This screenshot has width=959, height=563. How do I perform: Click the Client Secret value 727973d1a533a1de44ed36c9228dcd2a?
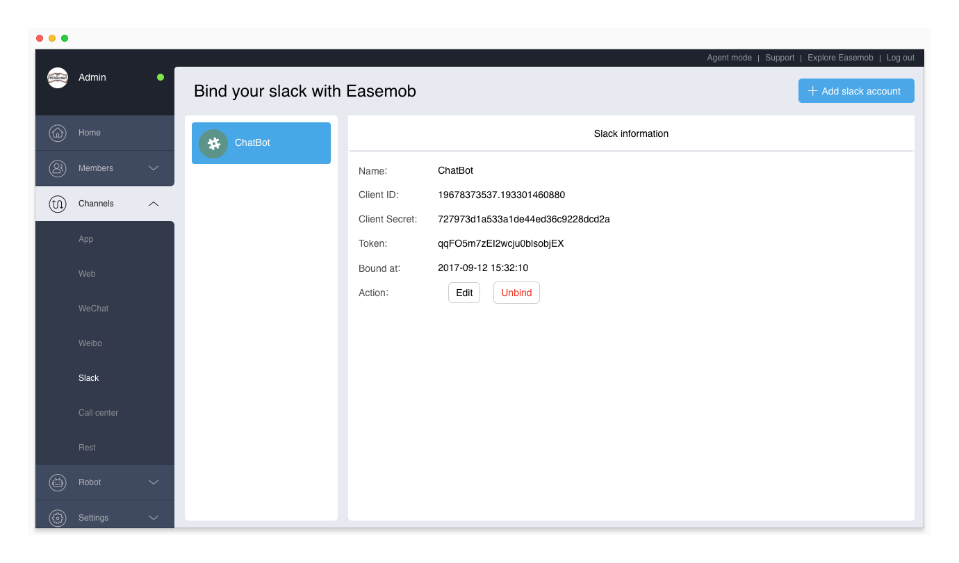click(x=524, y=219)
